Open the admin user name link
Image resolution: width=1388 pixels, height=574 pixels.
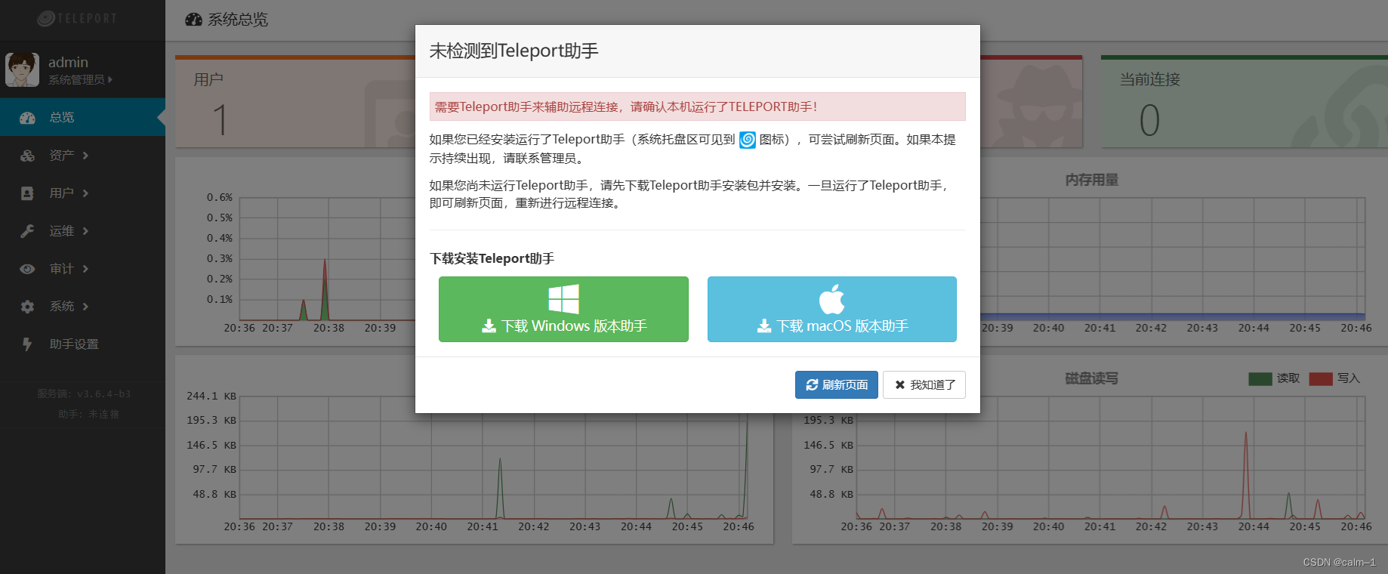coord(68,62)
